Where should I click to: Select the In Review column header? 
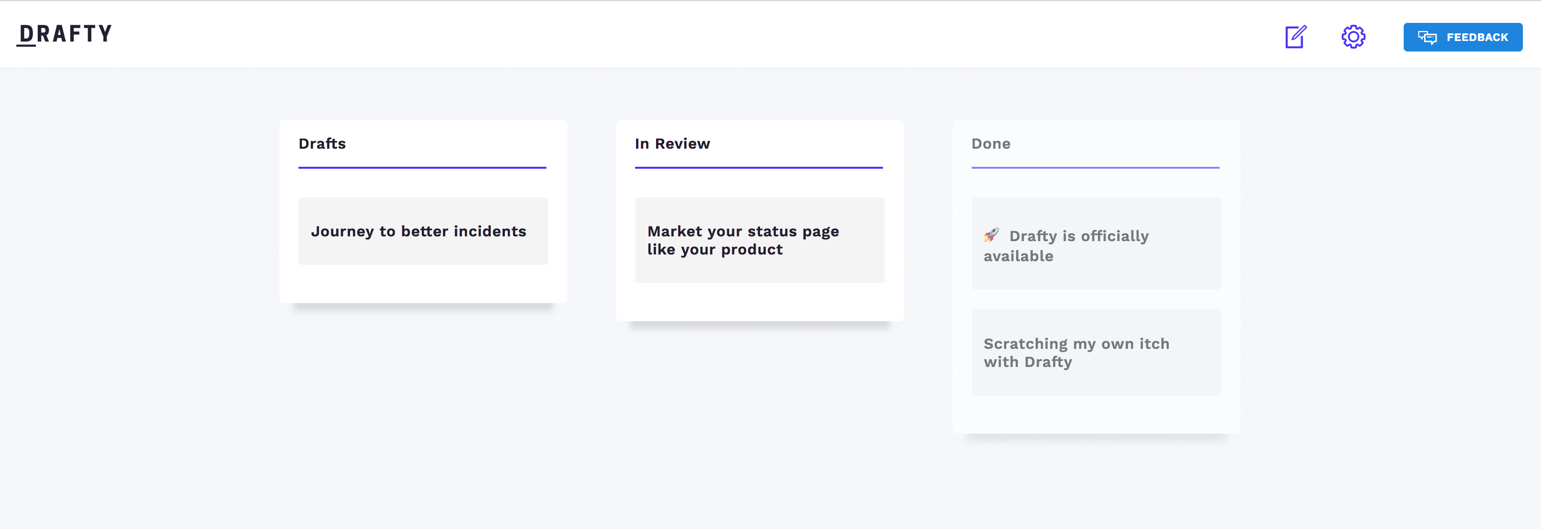click(x=672, y=144)
